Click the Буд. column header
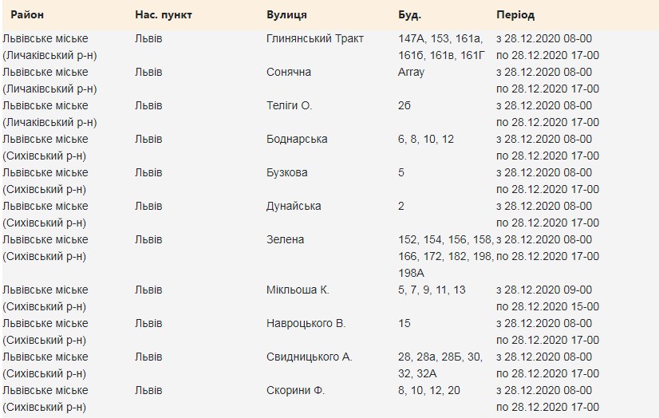The width and height of the screenshot is (659, 418). pyautogui.click(x=409, y=15)
